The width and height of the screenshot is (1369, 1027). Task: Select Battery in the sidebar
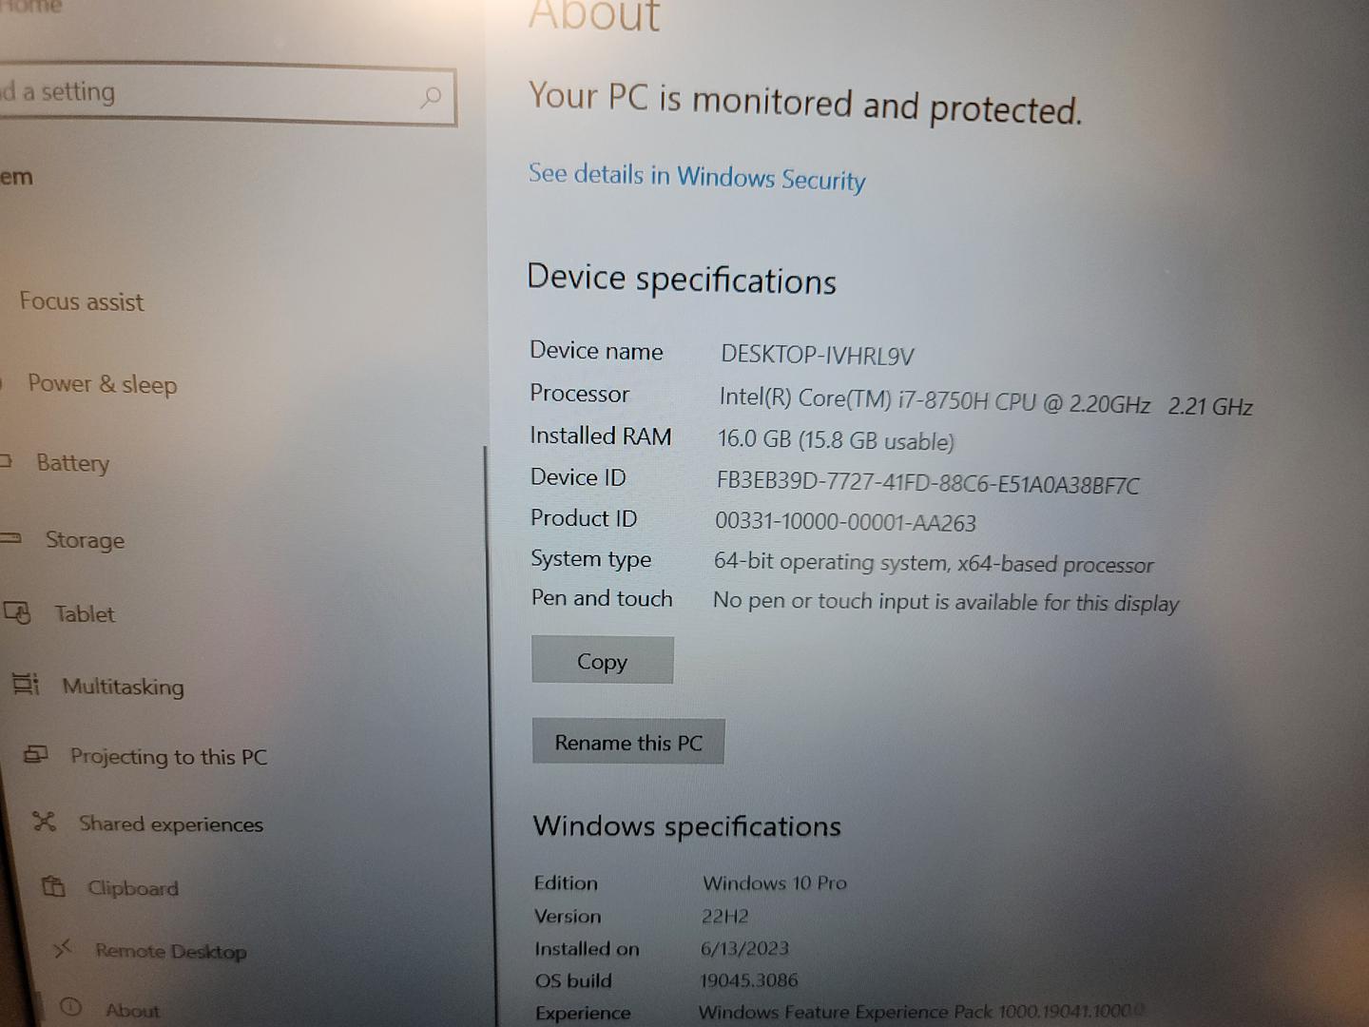(x=73, y=463)
